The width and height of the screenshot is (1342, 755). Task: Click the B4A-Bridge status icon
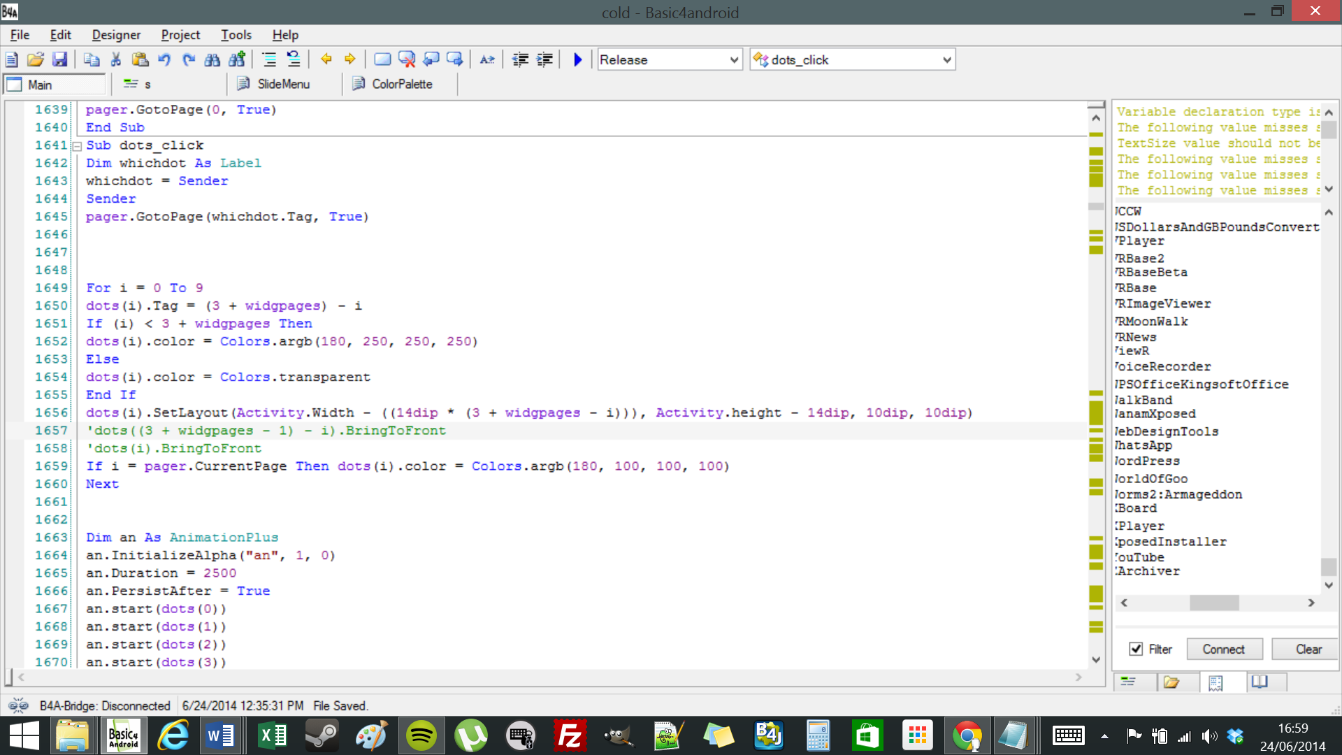click(x=18, y=705)
